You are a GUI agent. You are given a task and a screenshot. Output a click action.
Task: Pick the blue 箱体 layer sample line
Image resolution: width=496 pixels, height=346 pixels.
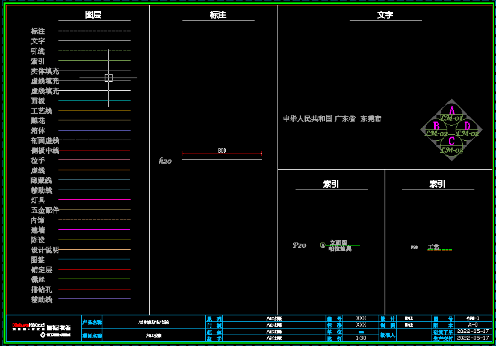(94, 131)
